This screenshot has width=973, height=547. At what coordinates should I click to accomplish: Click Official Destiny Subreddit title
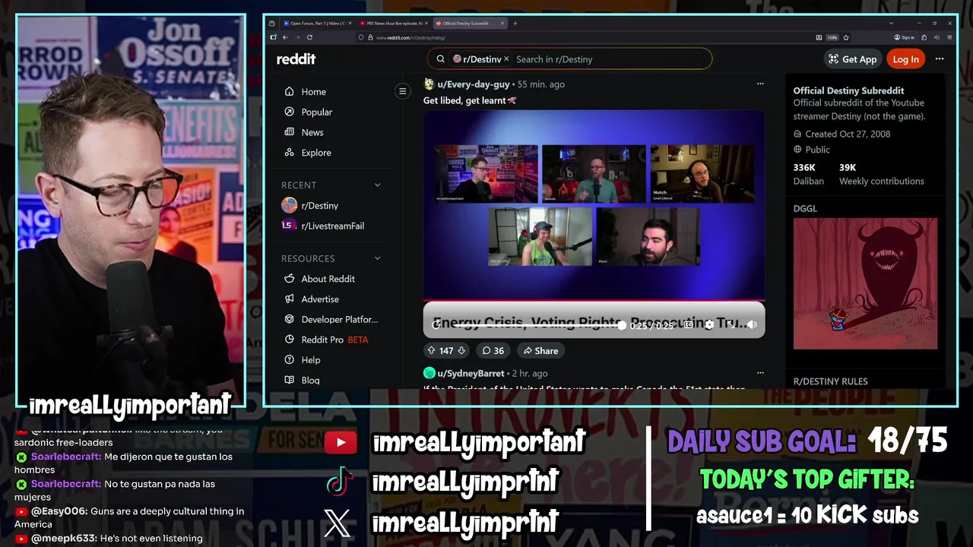click(x=848, y=90)
